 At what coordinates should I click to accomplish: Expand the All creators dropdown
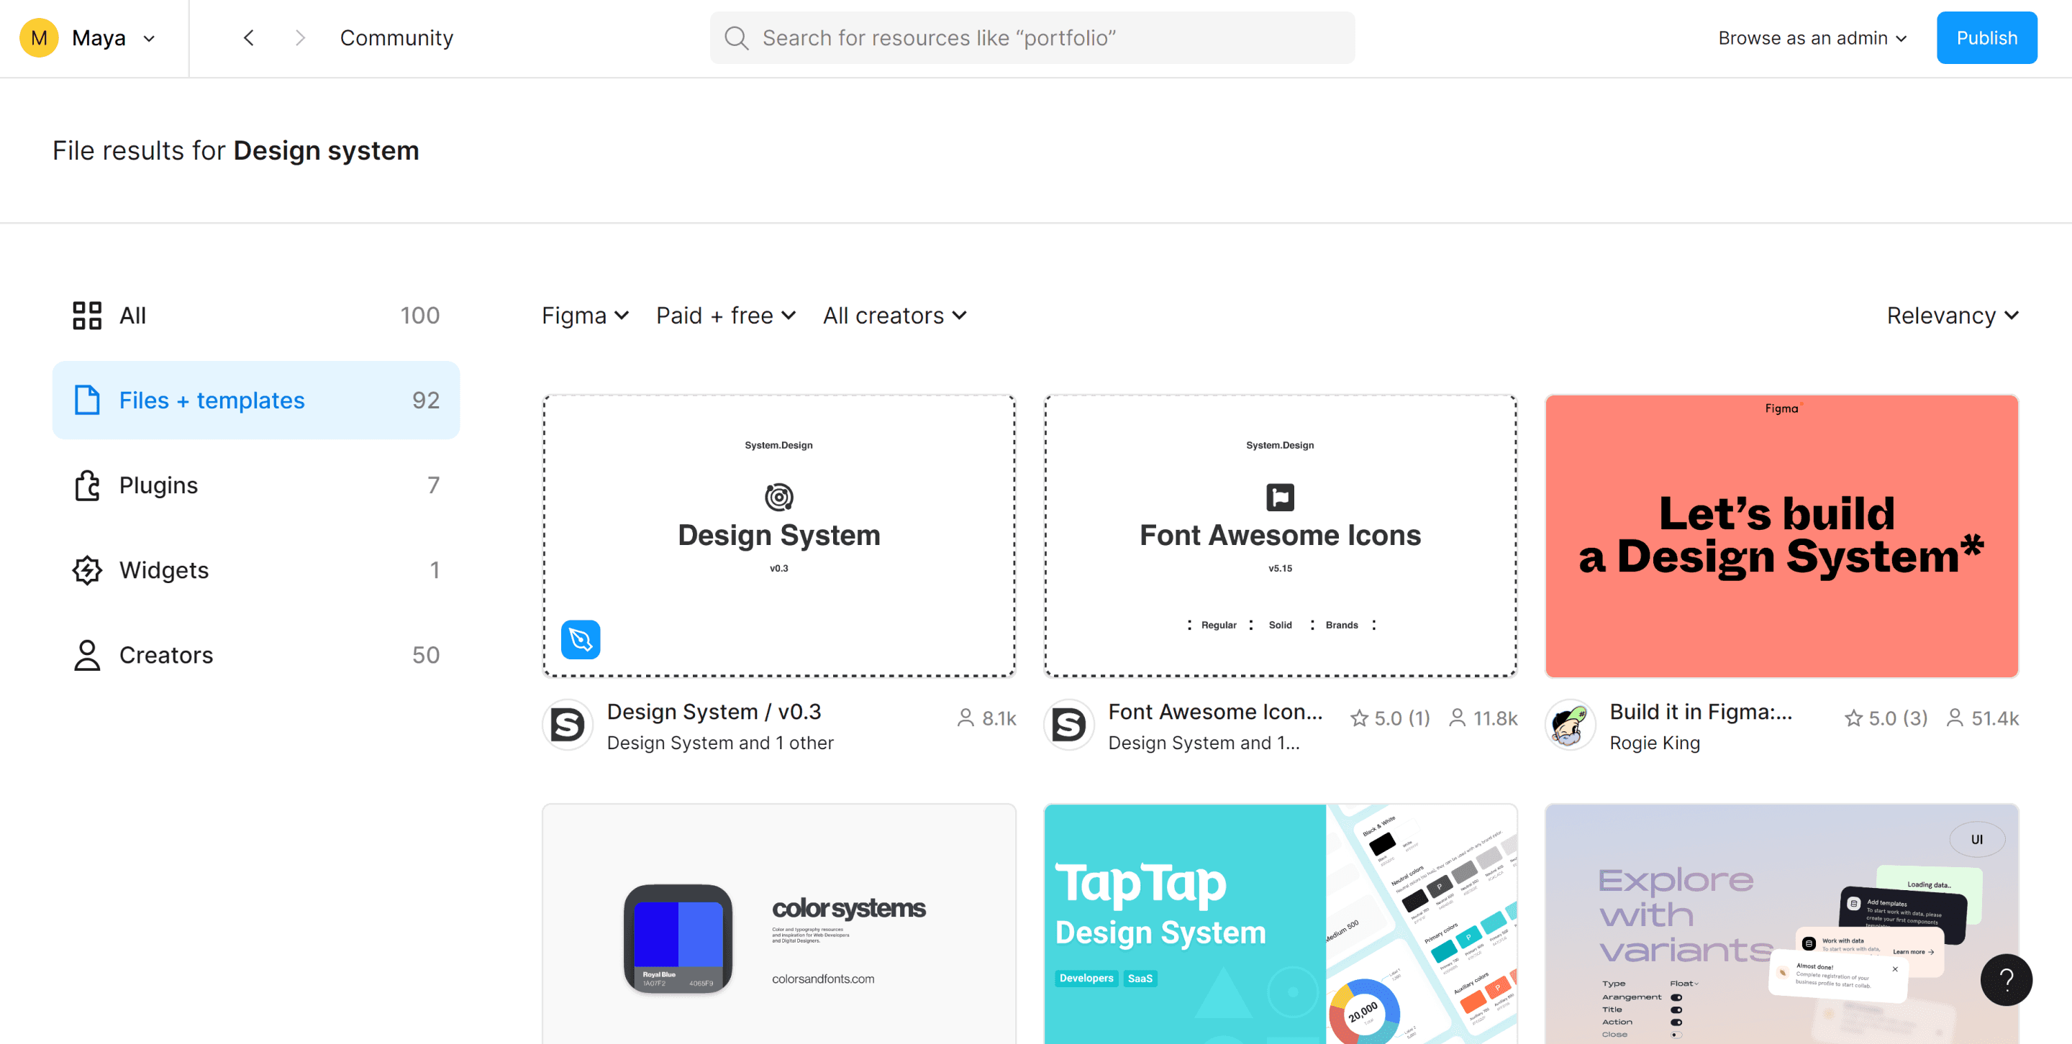click(x=894, y=316)
